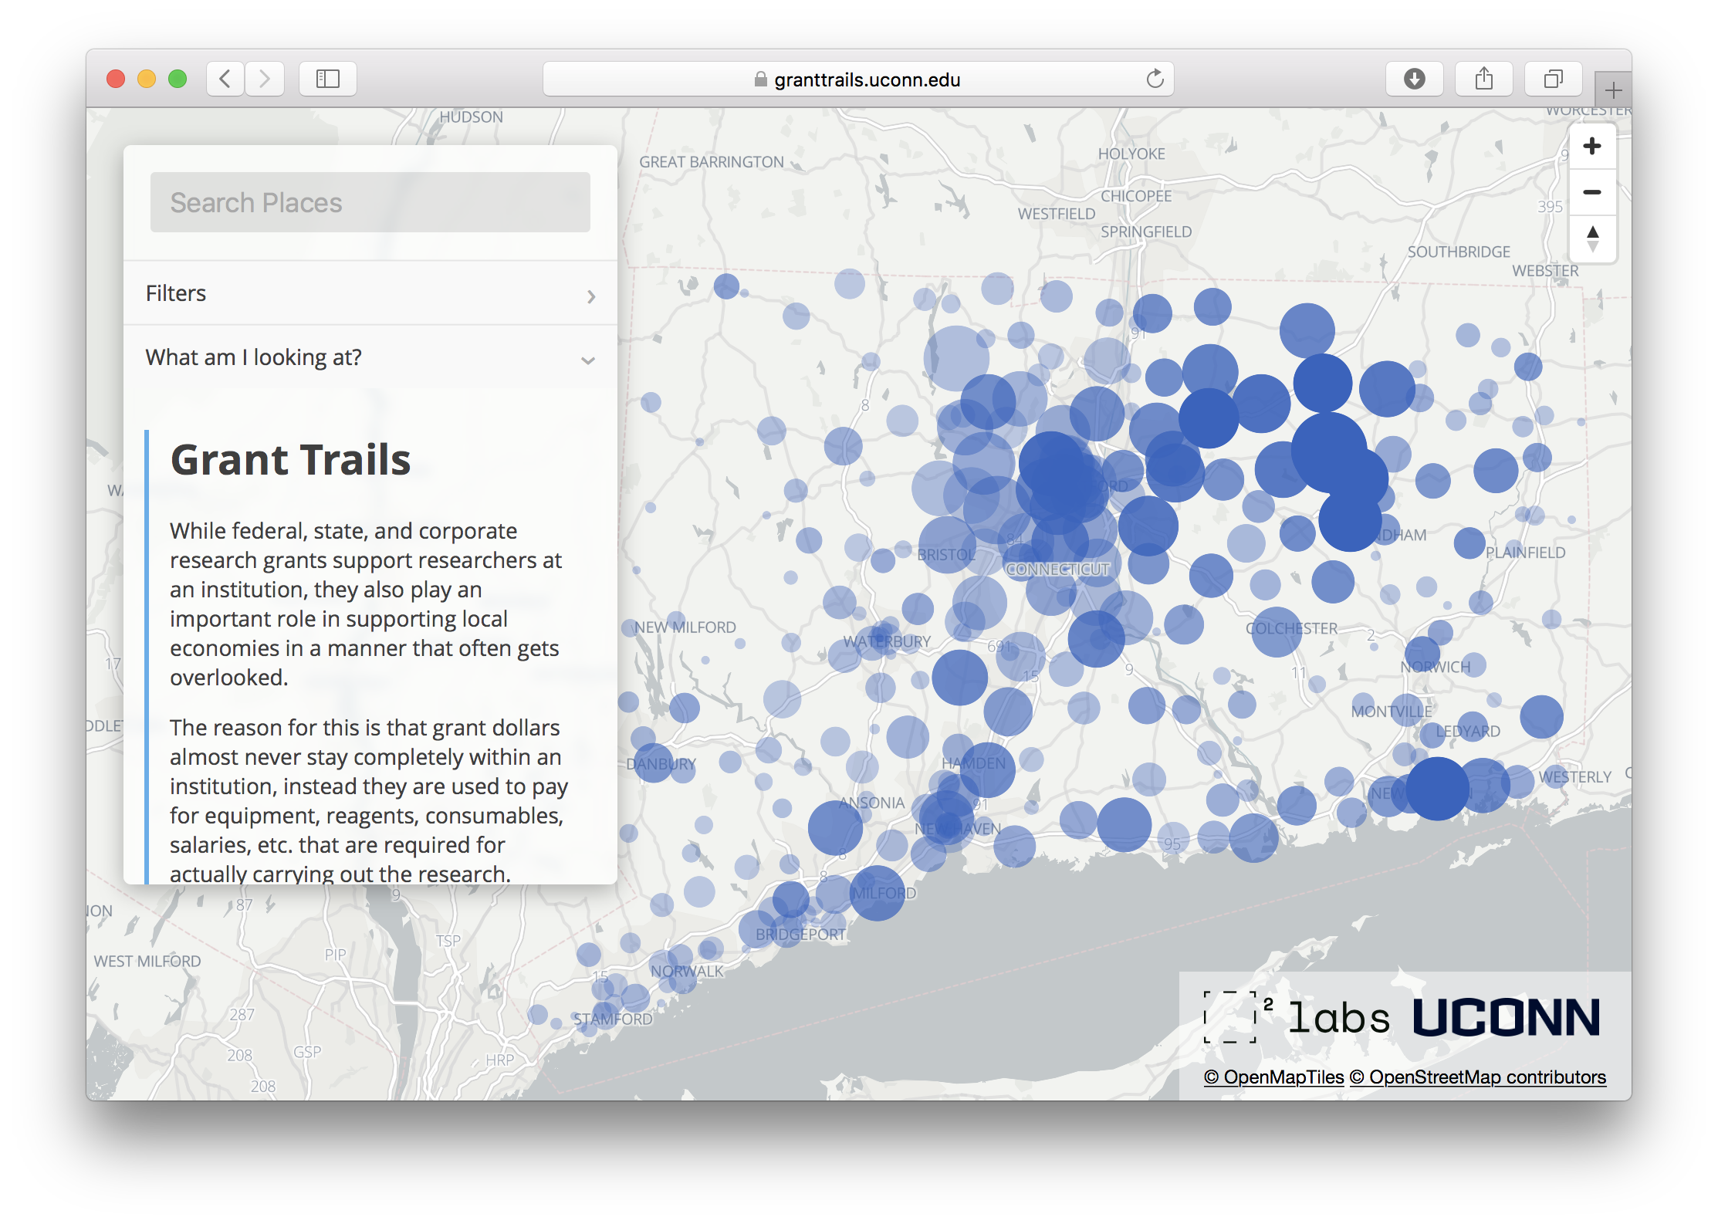Minimize the window with yellow button
The width and height of the screenshot is (1718, 1224).
point(147,79)
